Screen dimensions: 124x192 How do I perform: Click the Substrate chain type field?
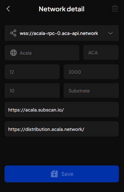coord(91,91)
